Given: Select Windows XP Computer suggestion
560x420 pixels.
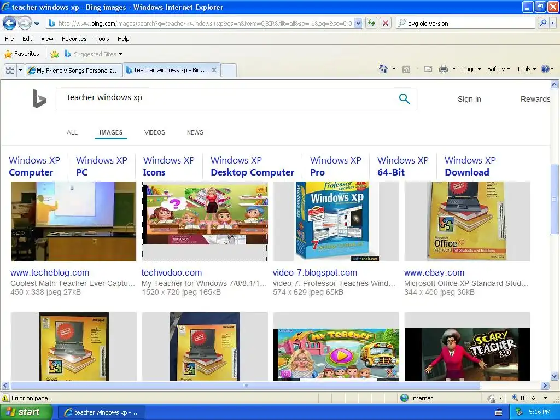Looking at the screenshot, I should coord(34,166).
